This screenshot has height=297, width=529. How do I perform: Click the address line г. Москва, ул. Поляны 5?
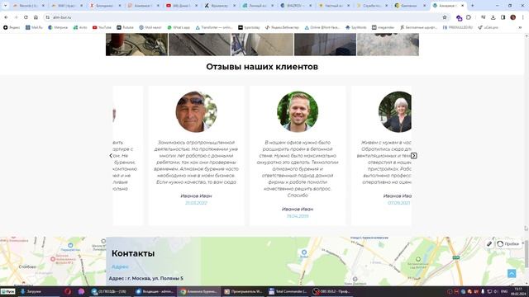(x=145, y=278)
